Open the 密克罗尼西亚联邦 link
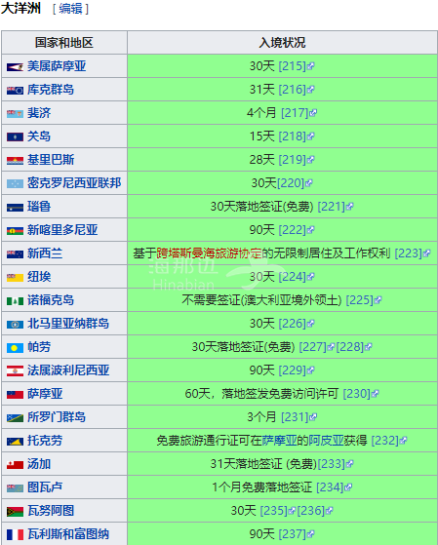This screenshot has height=545, width=438. [x=74, y=183]
